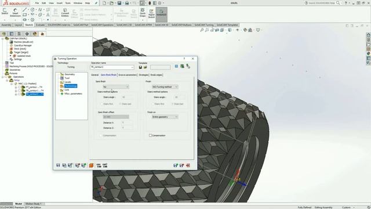Click the Convert Entities tool
Image resolution: width=371 pixels, height=209 pixels.
[x=65, y=12]
